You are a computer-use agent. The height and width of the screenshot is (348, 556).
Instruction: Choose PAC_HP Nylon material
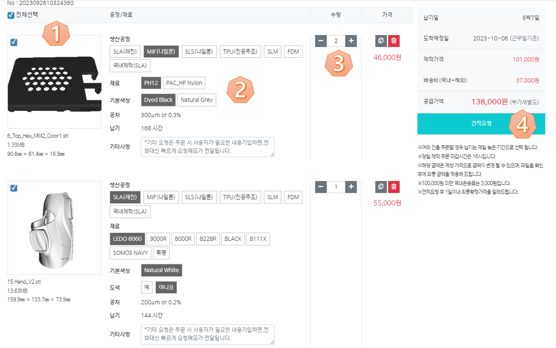coord(184,83)
